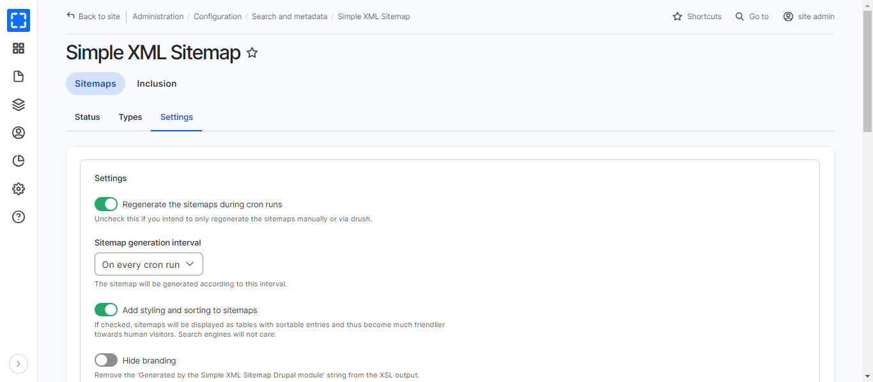Open the Reports pie chart icon
Image resolution: width=873 pixels, height=382 pixels.
coord(19,161)
